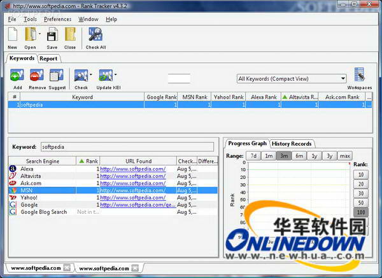
Task: Set the rank scale to 20
Action: click(361, 184)
